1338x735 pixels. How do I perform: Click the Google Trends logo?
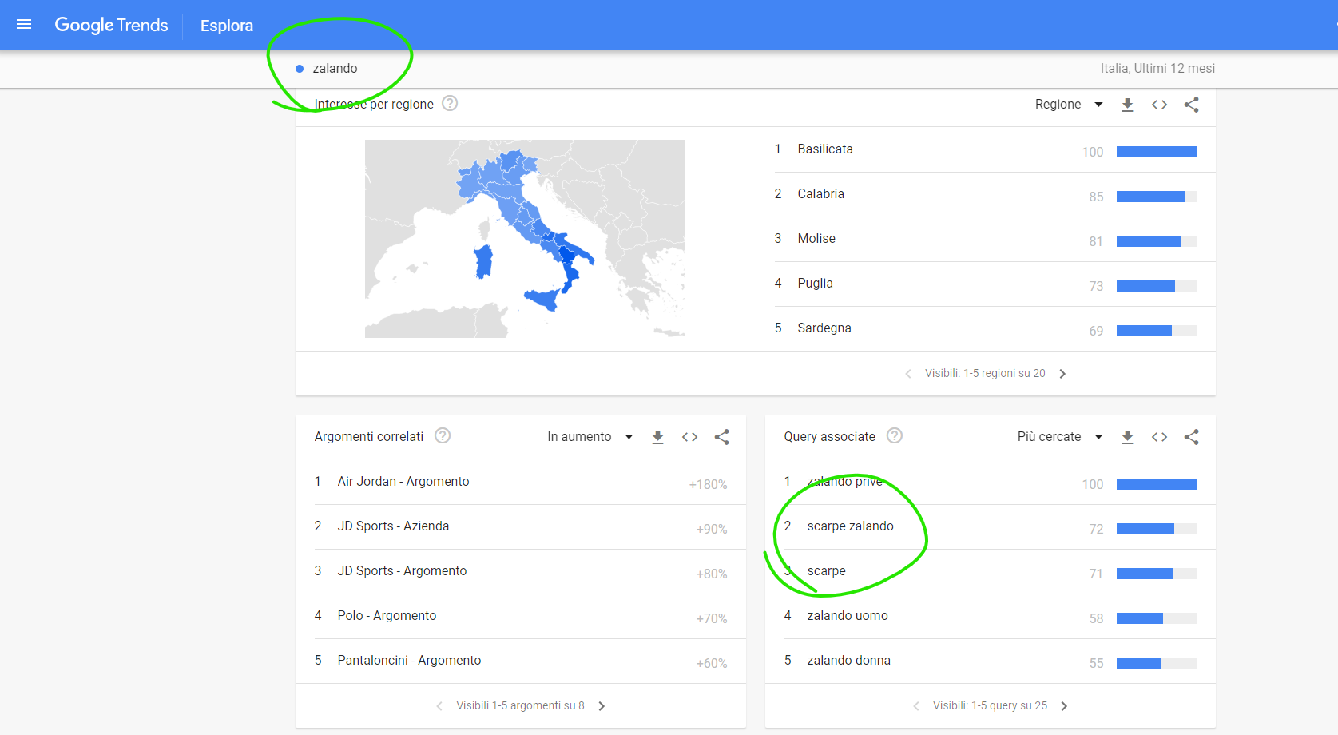click(x=111, y=25)
